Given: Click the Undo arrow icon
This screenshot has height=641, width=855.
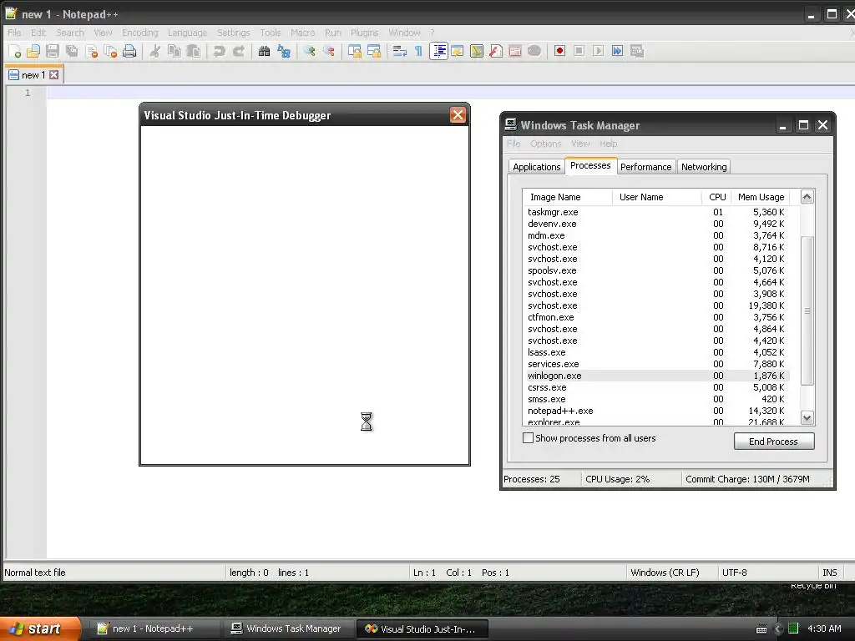Looking at the screenshot, I should click(x=220, y=51).
